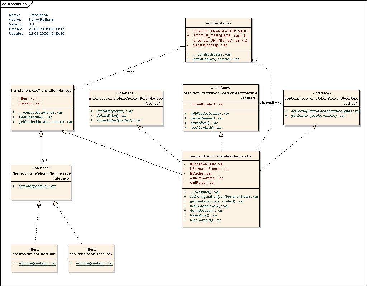Click addFilter(filter) in ezcTranslationManager
The image size is (367, 286).
click(x=35, y=117)
